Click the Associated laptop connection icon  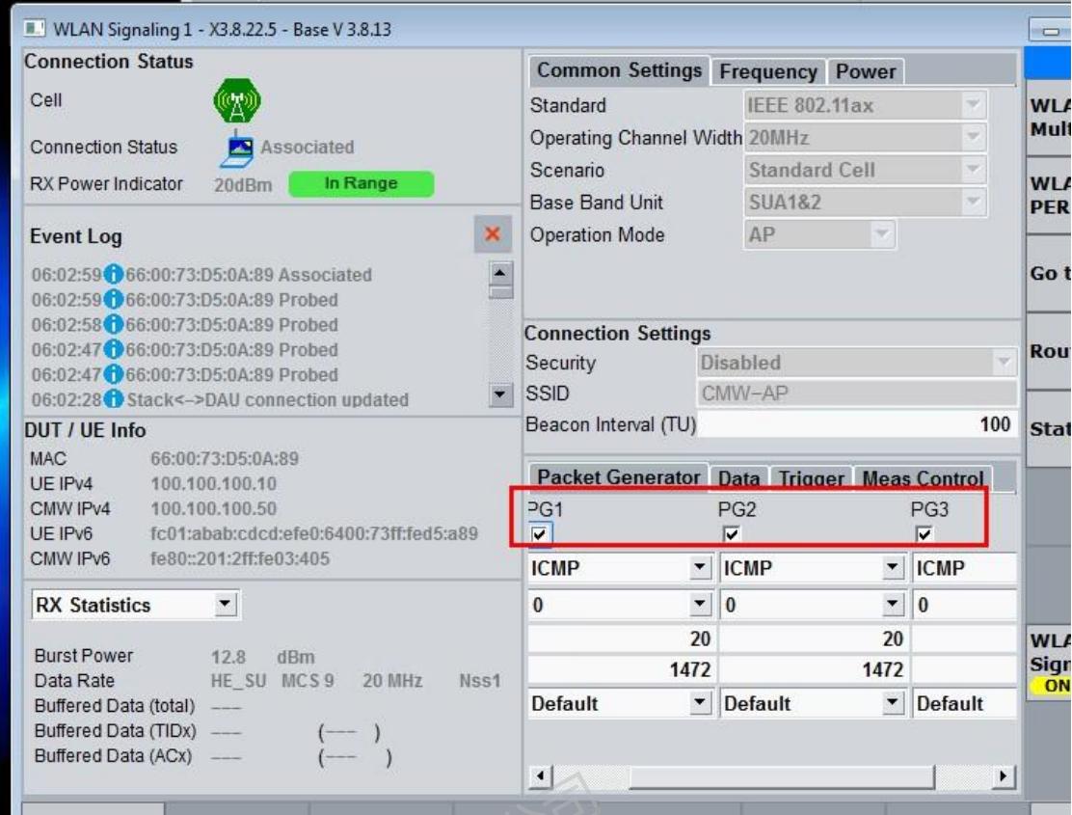236,149
